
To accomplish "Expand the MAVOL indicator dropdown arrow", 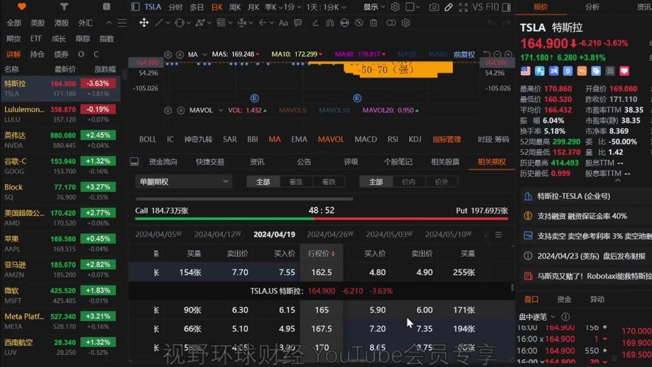I will (220, 110).
